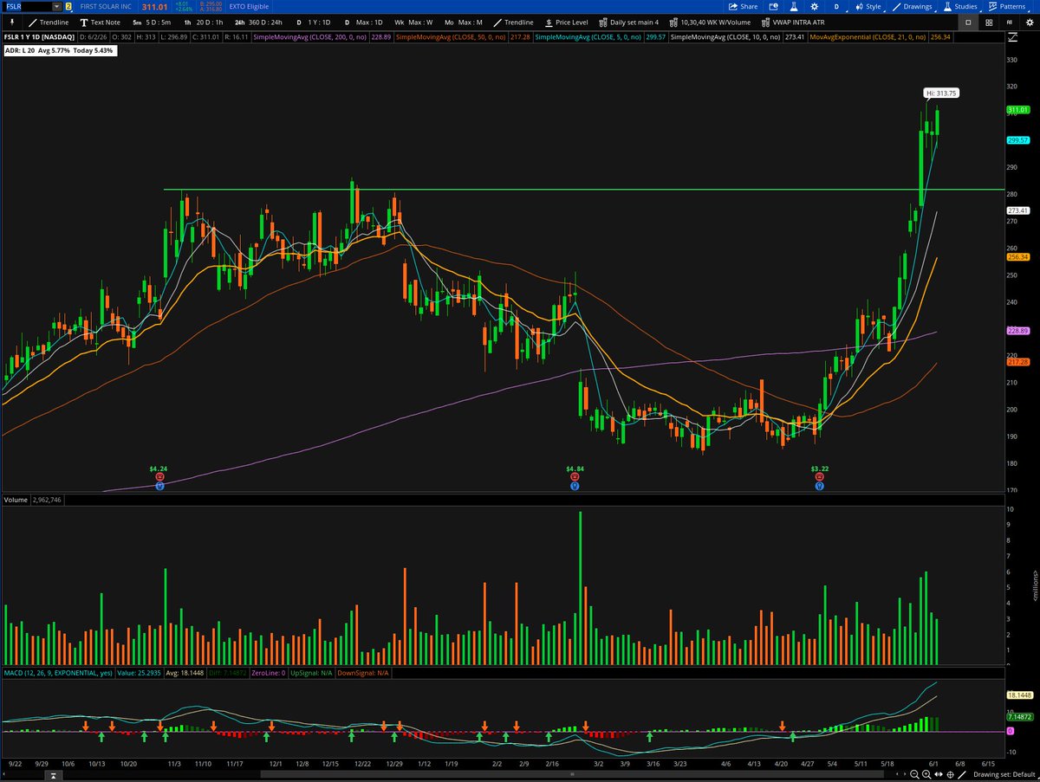
Task: Open the Studies menu
Action: [961, 6]
